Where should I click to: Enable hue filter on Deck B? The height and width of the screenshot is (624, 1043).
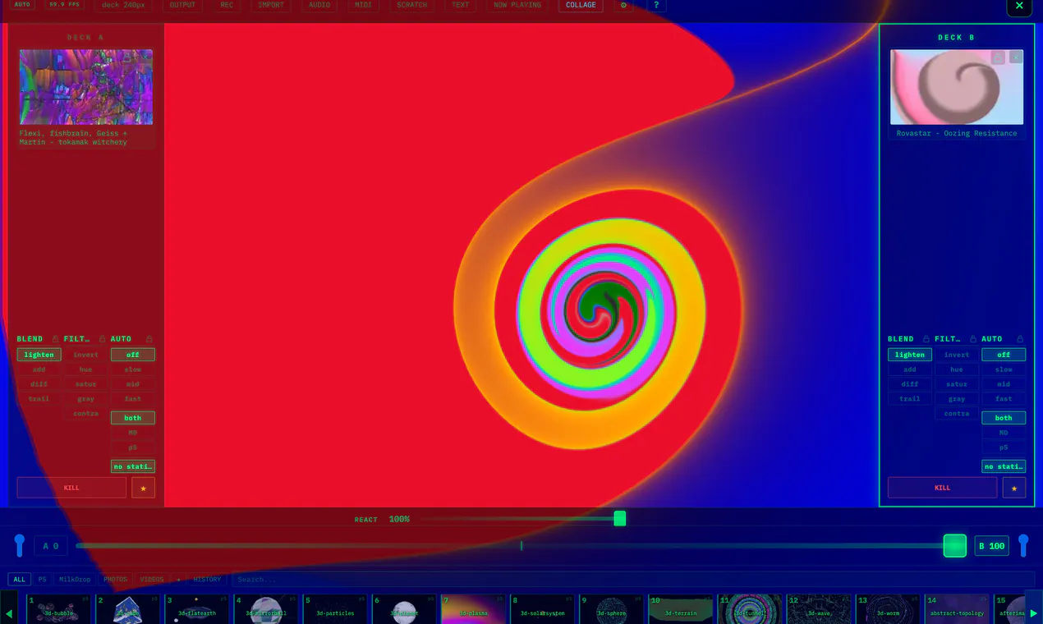pyautogui.click(x=957, y=369)
